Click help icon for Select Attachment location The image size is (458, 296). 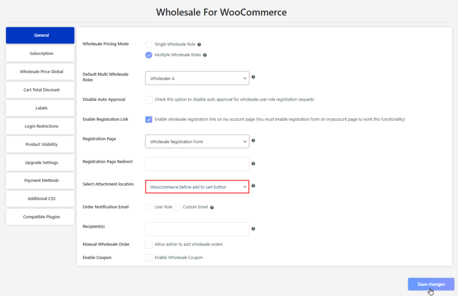click(253, 186)
